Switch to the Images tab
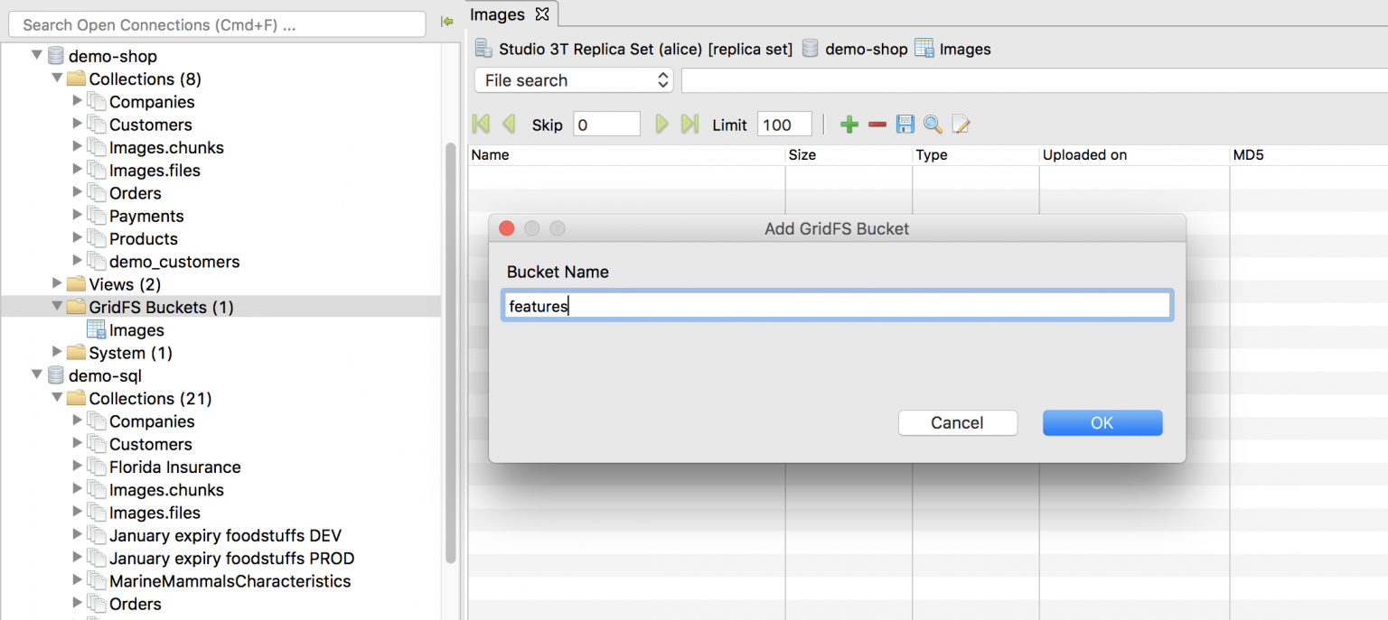This screenshot has height=620, width=1388. [x=499, y=14]
